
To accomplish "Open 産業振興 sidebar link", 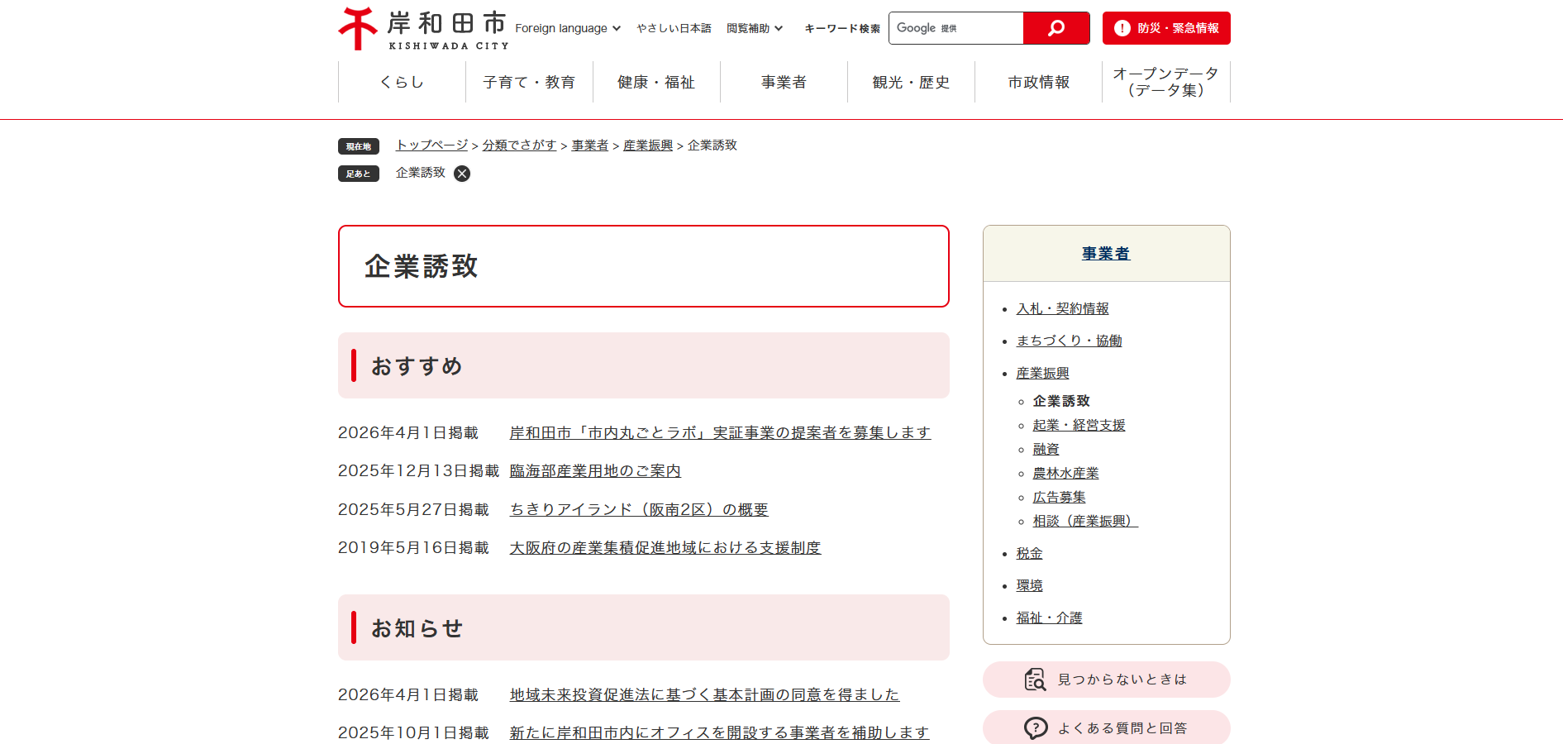I will (x=1043, y=373).
